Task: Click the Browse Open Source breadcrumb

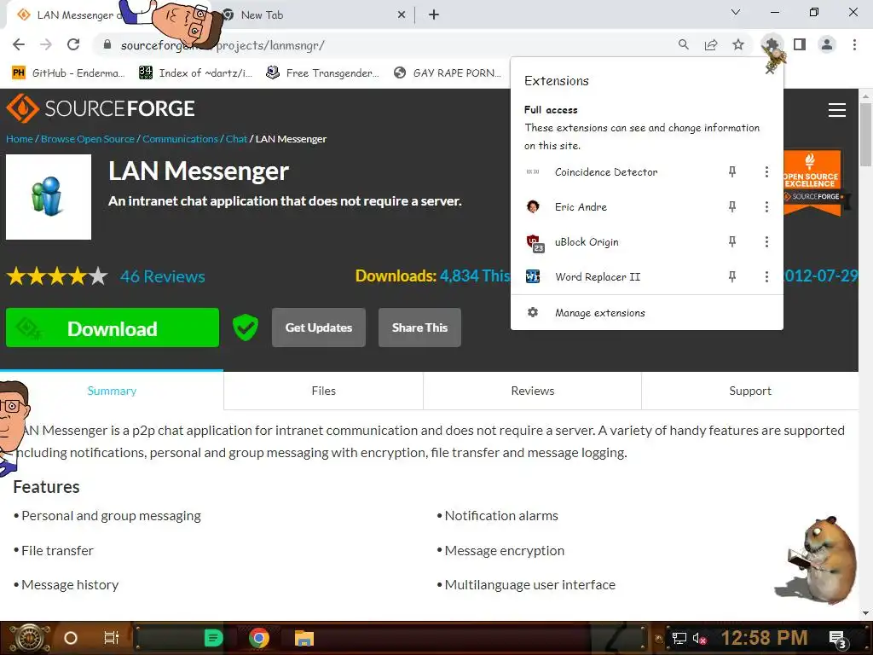Action: (88, 139)
